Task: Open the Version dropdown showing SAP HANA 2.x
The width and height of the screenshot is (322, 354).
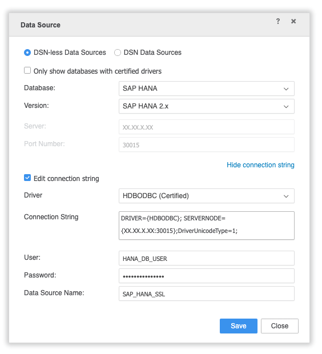Action: [206, 106]
